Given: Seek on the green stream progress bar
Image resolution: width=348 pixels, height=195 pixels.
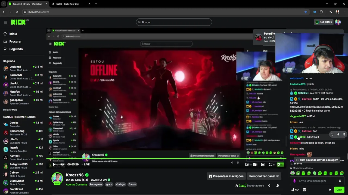Looking at the screenshot, I should pyautogui.click(x=166, y=158).
